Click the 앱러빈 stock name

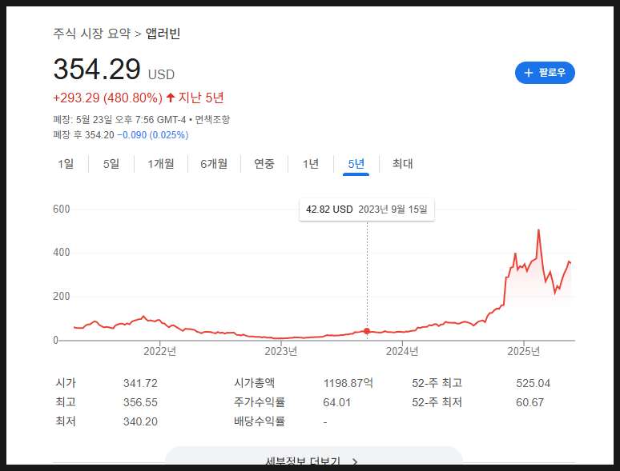pos(163,33)
